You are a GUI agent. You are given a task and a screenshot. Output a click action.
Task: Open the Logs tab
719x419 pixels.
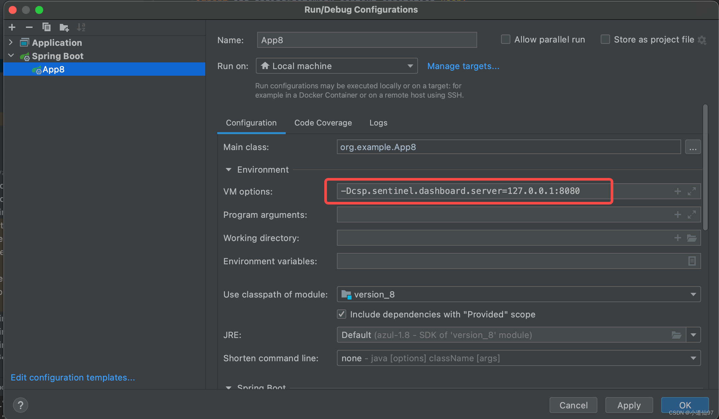pyautogui.click(x=378, y=123)
